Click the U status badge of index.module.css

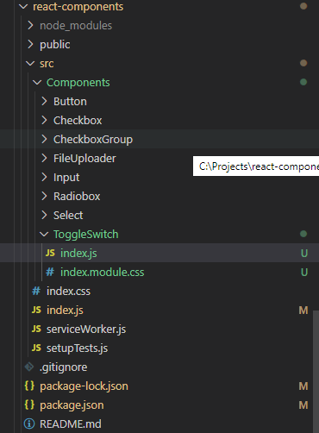(304, 273)
